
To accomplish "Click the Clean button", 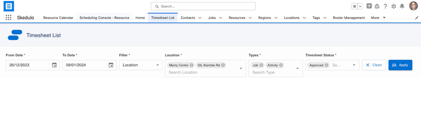I will pyautogui.click(x=374, y=65).
